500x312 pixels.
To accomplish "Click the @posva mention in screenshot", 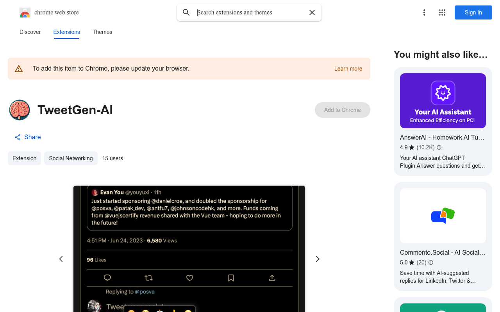I will pos(145,292).
